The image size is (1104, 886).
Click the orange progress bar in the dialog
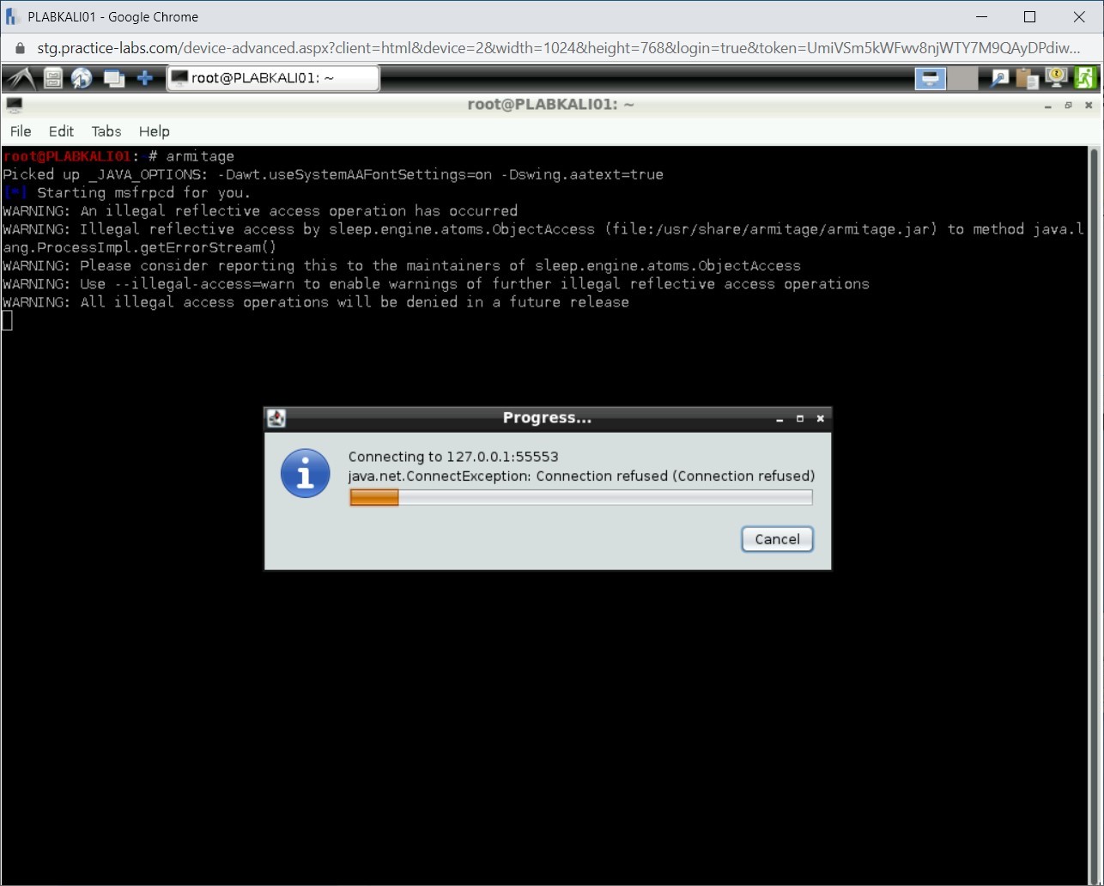[373, 497]
